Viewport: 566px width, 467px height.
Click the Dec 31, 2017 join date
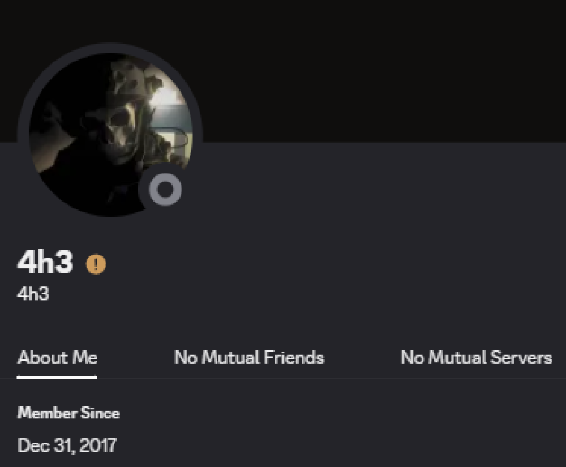click(67, 445)
